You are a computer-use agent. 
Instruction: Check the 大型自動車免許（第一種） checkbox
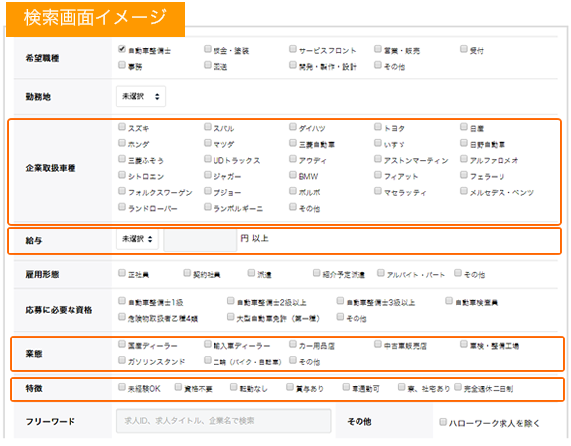tap(230, 318)
